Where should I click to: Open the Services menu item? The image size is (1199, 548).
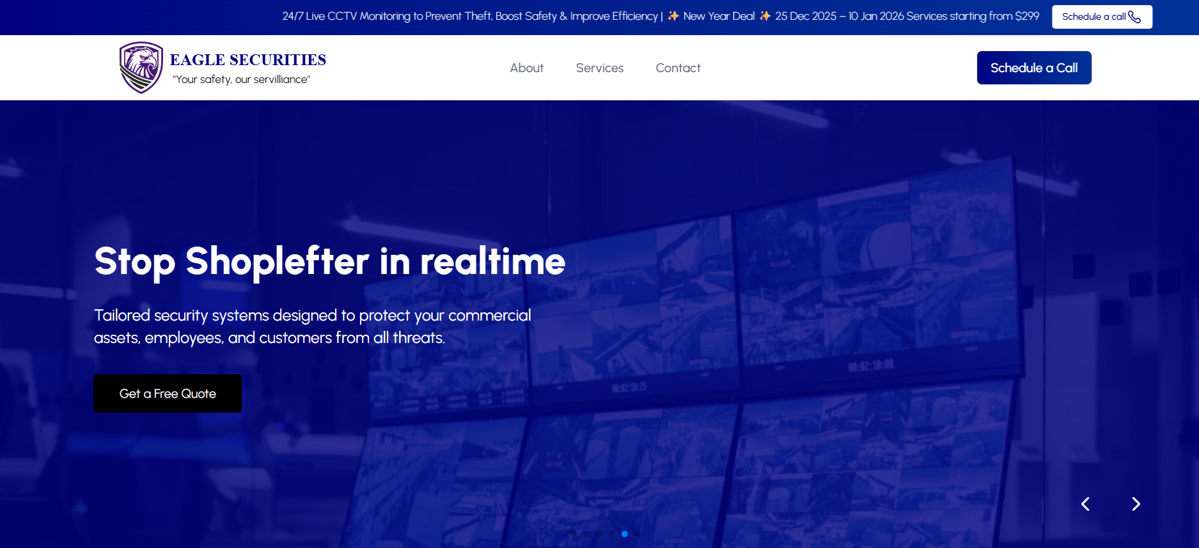tap(599, 68)
